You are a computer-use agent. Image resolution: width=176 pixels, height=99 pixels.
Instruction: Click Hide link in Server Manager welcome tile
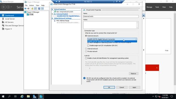(x=167, y=51)
